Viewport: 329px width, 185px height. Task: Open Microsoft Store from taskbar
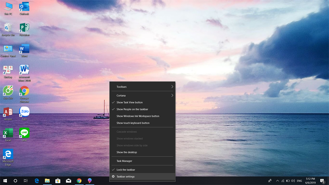[x=58, y=181]
